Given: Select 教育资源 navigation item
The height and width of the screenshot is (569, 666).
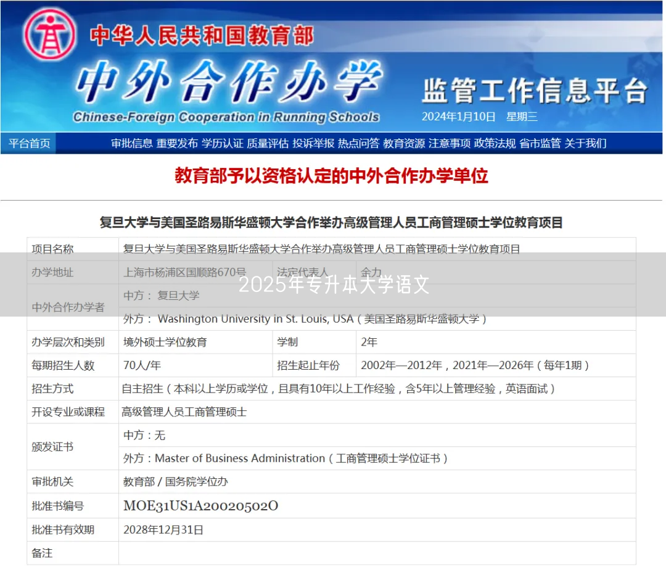Looking at the screenshot, I should coord(404,143).
